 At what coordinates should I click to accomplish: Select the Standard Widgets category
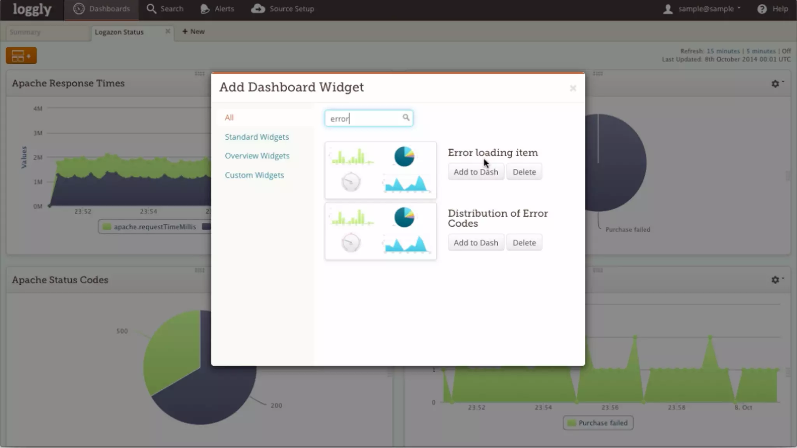(256, 137)
